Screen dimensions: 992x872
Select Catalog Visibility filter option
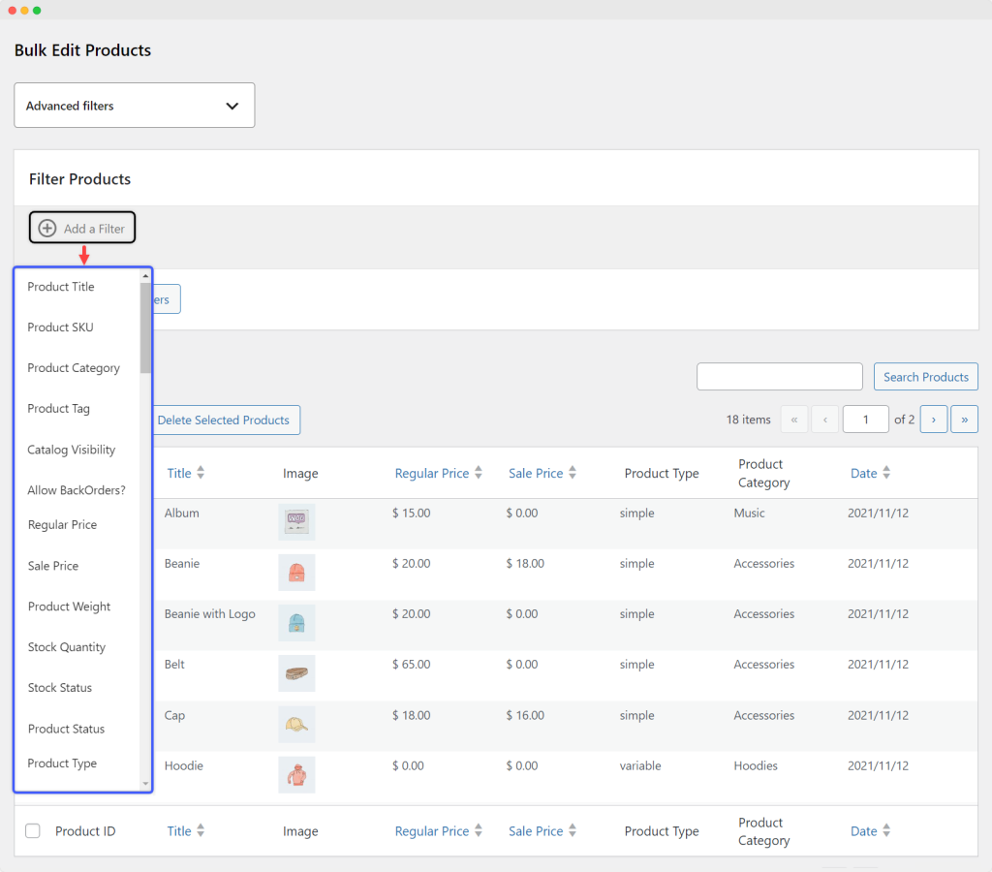[72, 450]
